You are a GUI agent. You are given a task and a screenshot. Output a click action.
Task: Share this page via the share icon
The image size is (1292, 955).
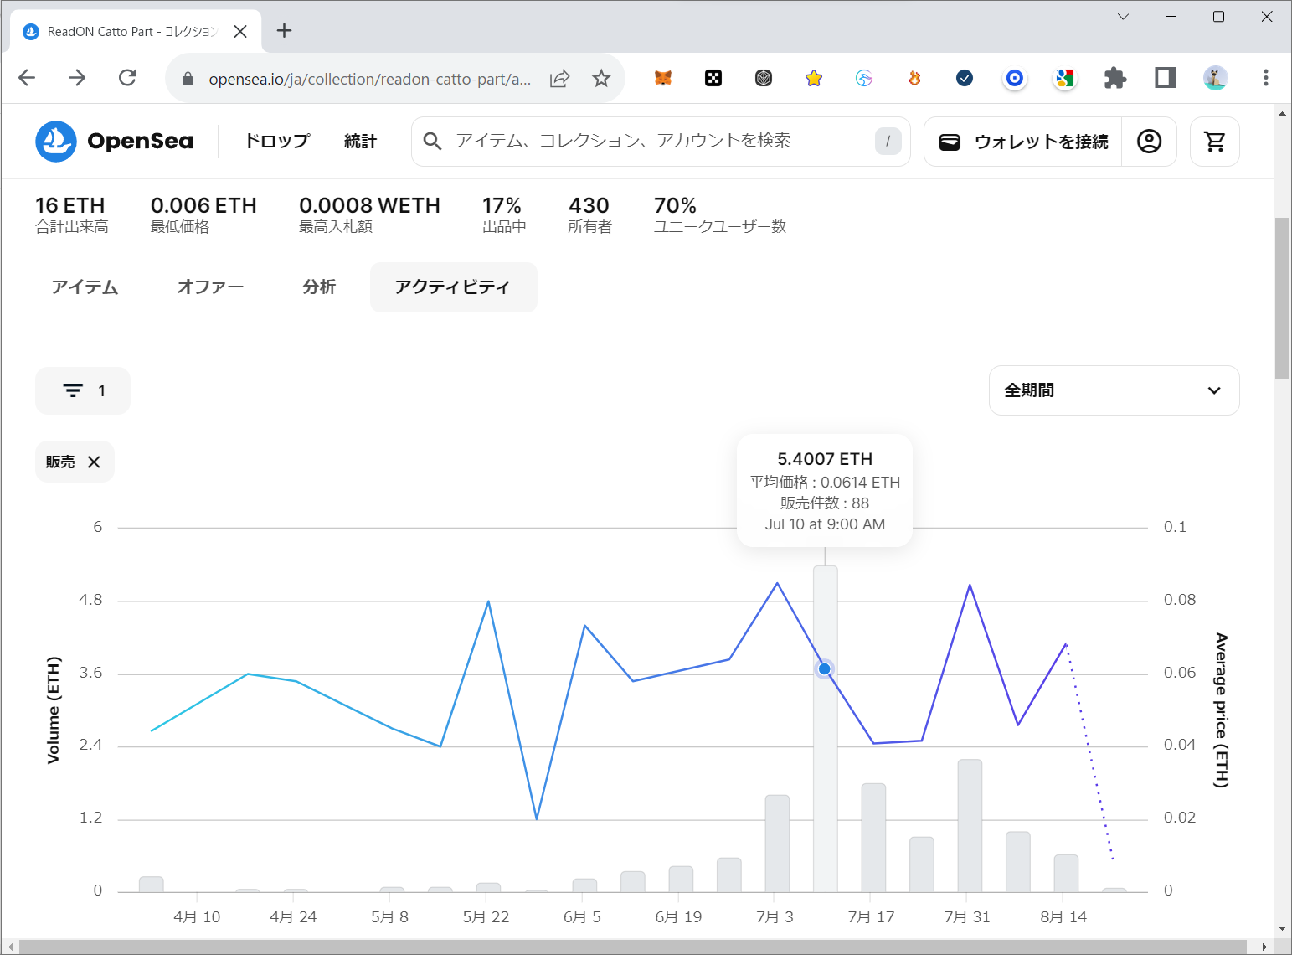[559, 79]
